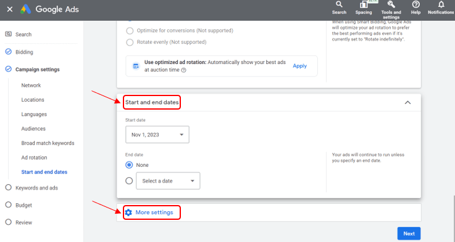455x242 pixels.
Task: Go to Locations in the sidebar
Action: pyautogui.click(x=33, y=100)
